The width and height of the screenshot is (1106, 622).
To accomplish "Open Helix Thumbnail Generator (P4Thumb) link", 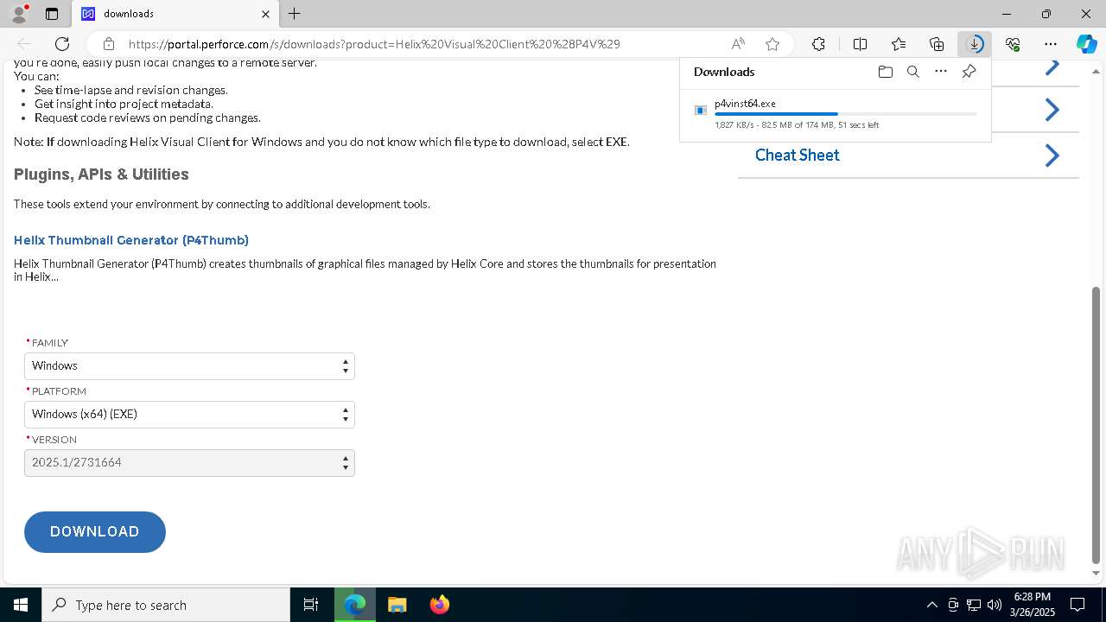I will [131, 240].
